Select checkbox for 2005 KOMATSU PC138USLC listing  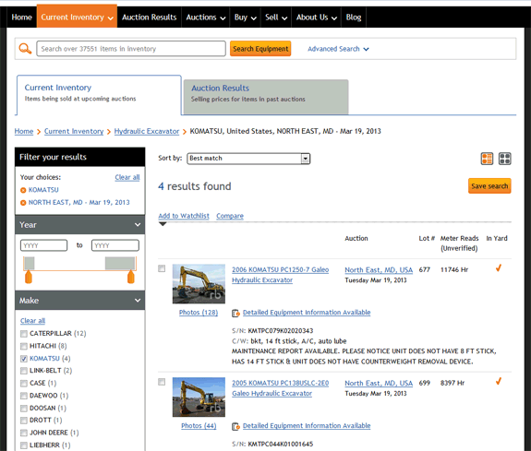coord(162,382)
